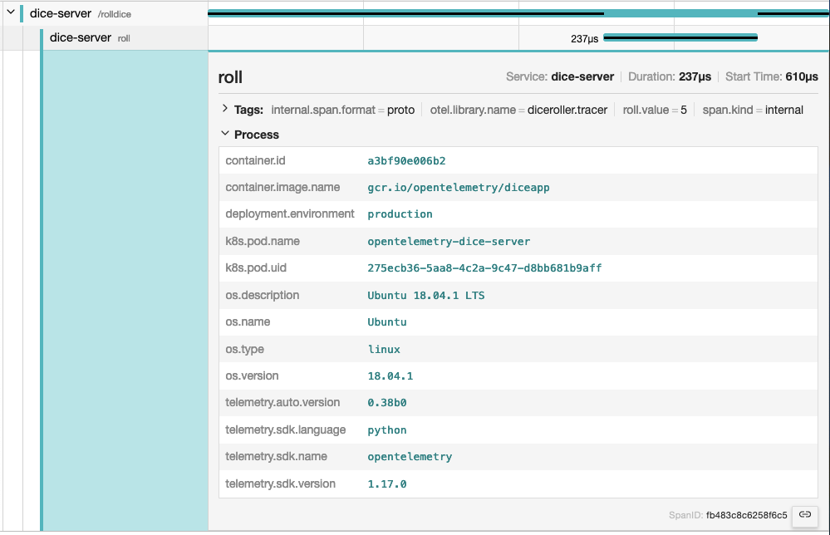Click the 237µs duration bar for roll

point(681,37)
